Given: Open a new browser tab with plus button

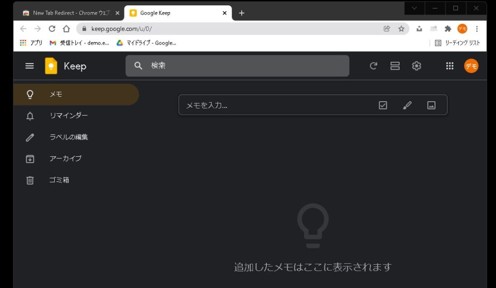Looking at the screenshot, I should click(242, 13).
